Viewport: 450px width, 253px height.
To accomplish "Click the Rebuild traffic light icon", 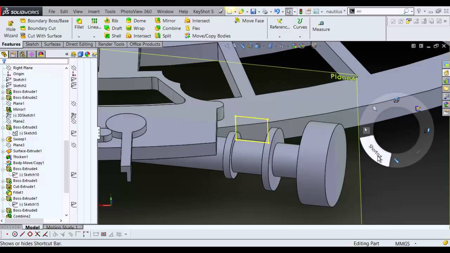I will [x=301, y=11].
